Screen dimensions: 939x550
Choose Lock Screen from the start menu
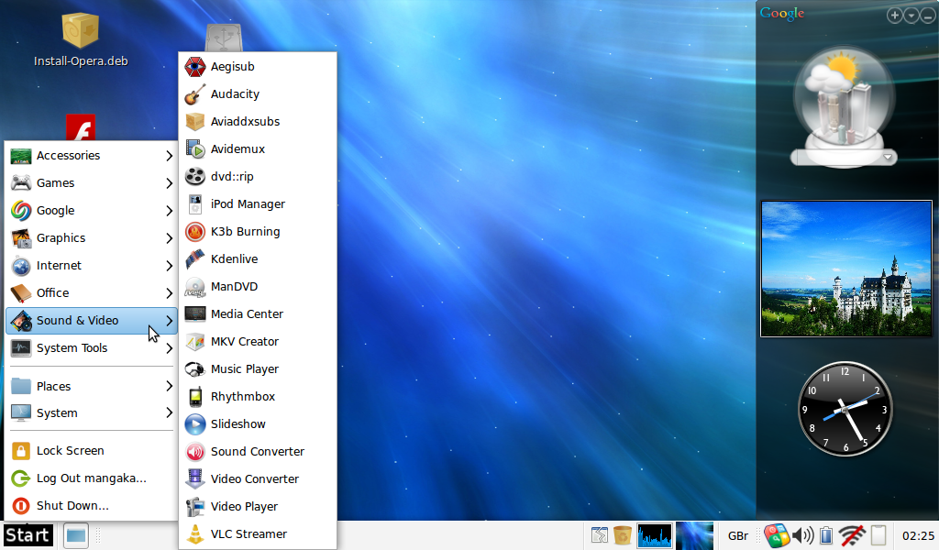coord(91,451)
